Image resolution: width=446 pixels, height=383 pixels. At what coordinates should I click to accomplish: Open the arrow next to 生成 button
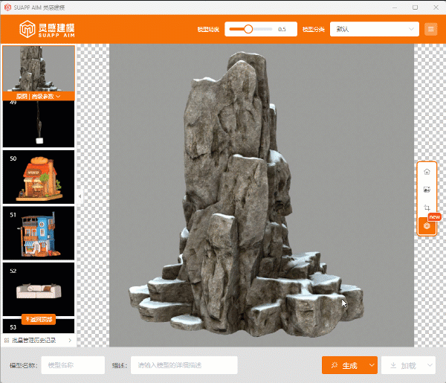tap(372, 366)
